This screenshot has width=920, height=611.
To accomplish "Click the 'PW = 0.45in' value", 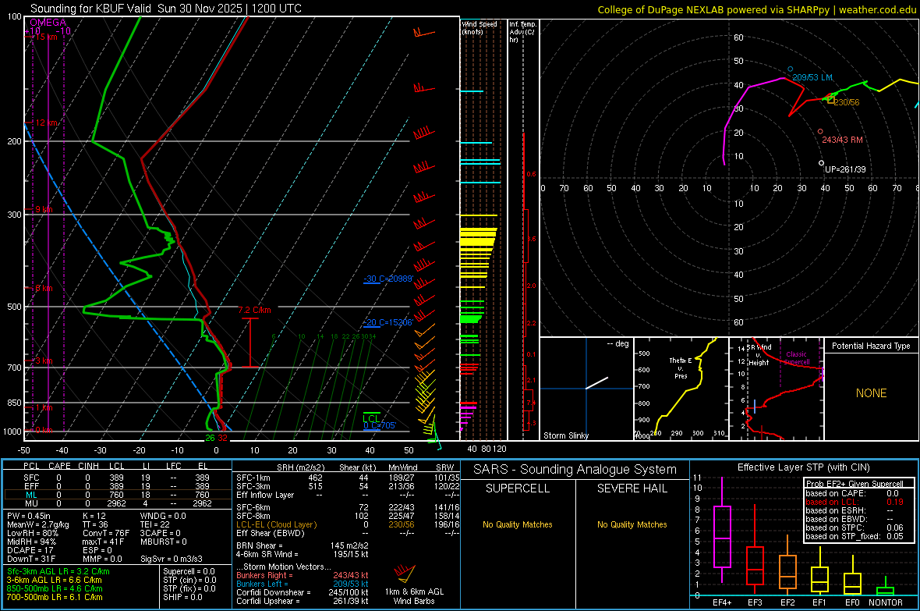I will [29, 516].
